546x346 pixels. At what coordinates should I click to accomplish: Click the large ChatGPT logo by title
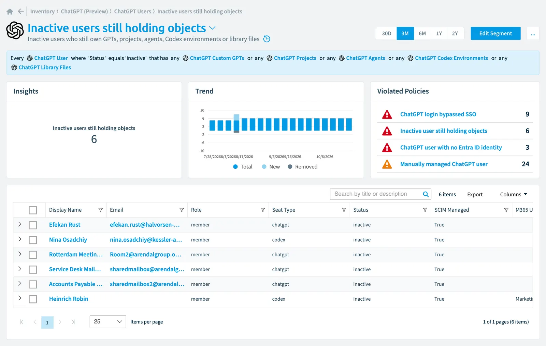(x=15, y=30)
